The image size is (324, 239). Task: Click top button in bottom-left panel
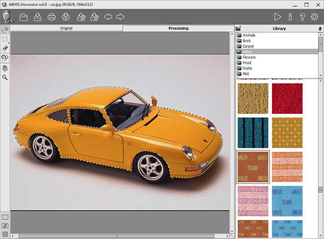(5, 217)
